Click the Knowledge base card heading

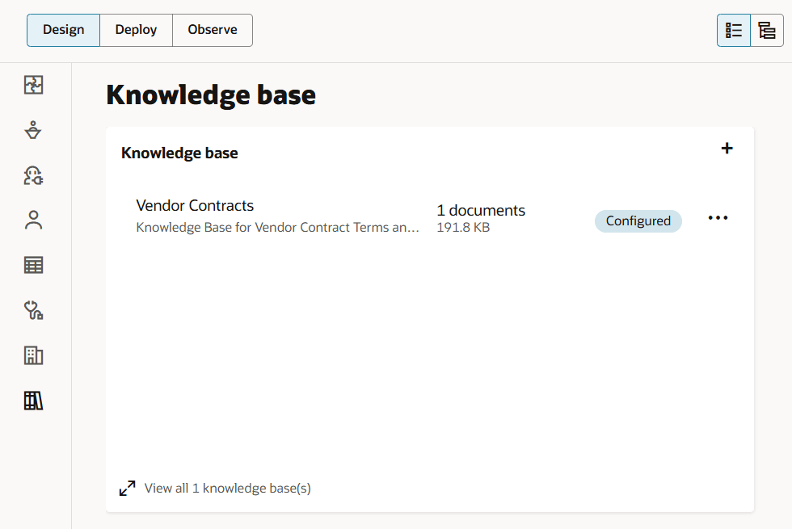coord(179,153)
